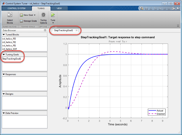Click the Redo icon
Screen dimensions: 182x135
click(x=169, y=8)
